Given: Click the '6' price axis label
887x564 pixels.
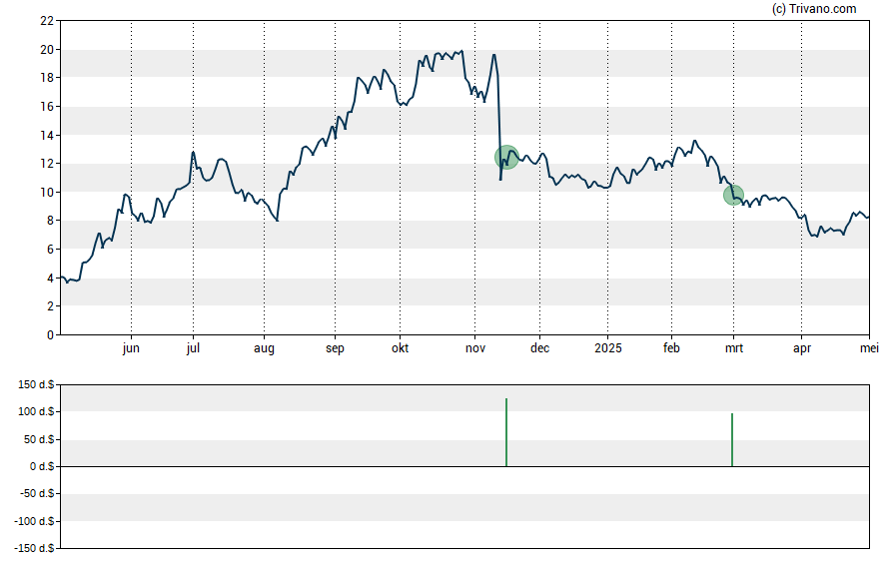Looking at the screenshot, I should point(50,250).
